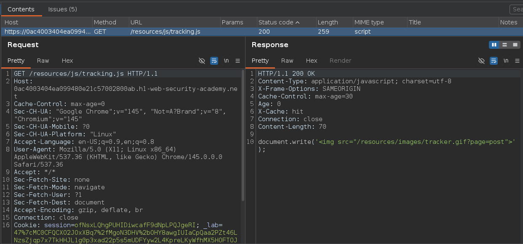
Task: Click the Request pane vertical scrollbar
Action: [243, 135]
